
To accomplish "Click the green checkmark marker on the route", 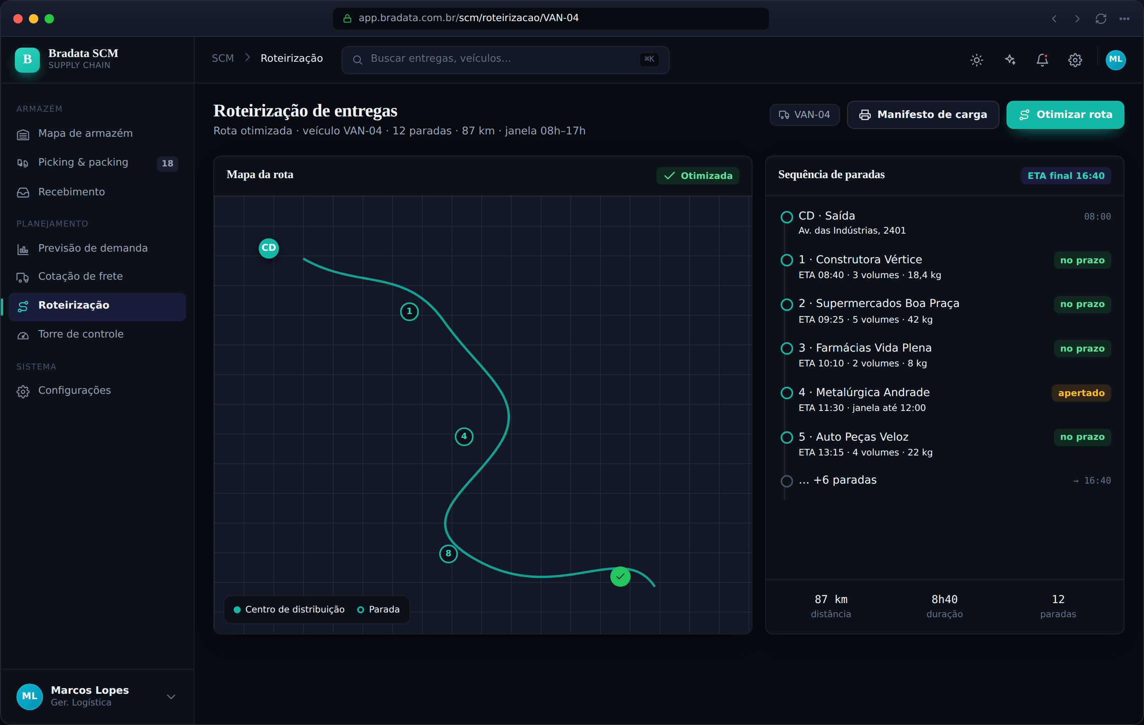I will click(x=620, y=577).
